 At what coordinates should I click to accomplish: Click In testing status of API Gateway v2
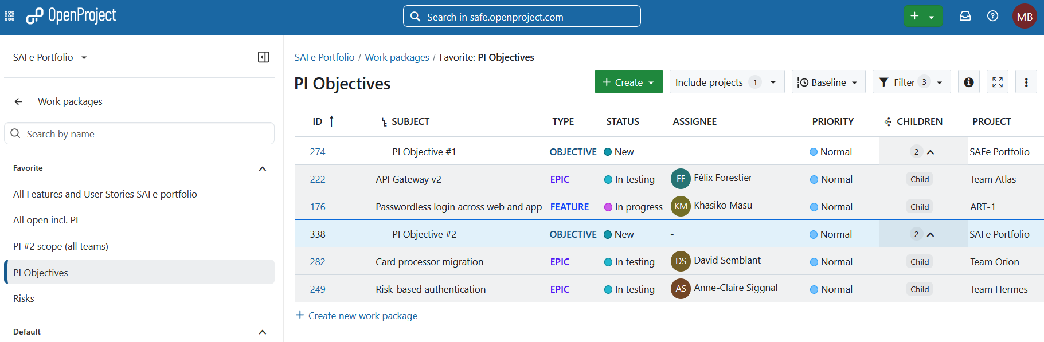point(629,179)
